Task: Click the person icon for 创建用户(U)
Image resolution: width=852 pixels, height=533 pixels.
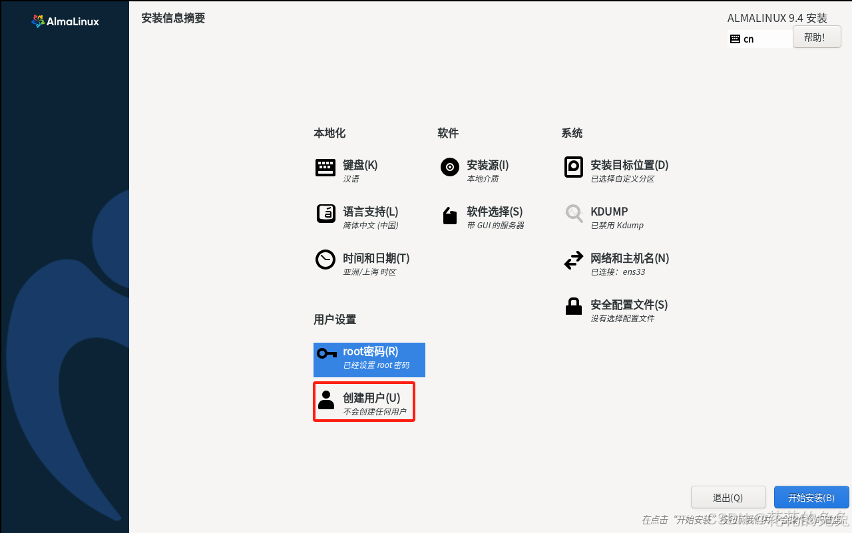Action: tap(326, 400)
